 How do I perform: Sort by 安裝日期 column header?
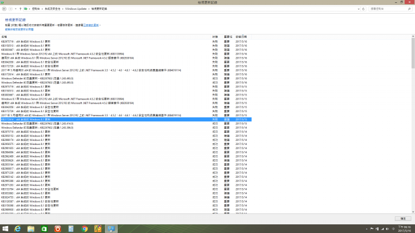click(x=243, y=37)
